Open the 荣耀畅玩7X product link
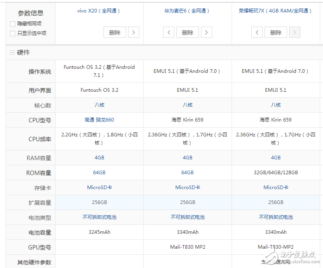Image resolution: width=323 pixels, height=268 pixels. click(275, 11)
